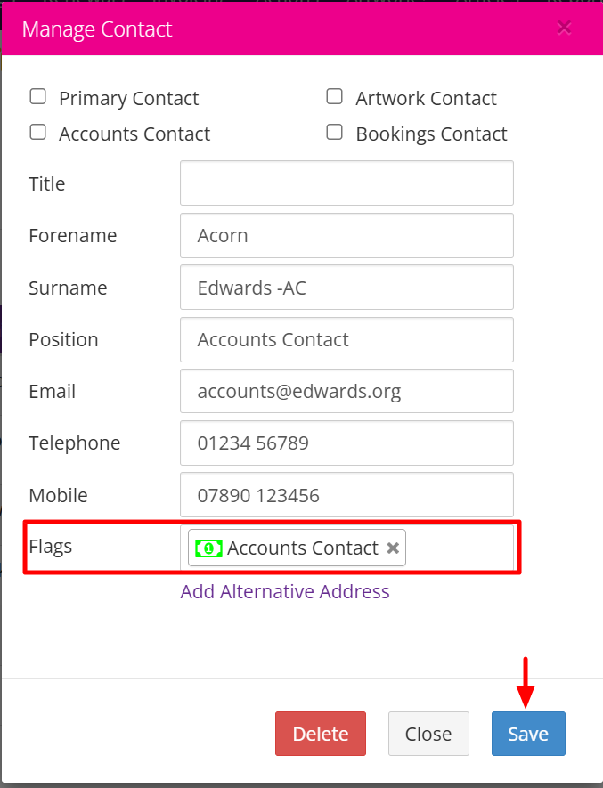Focus the Telephone number field

coord(346,443)
